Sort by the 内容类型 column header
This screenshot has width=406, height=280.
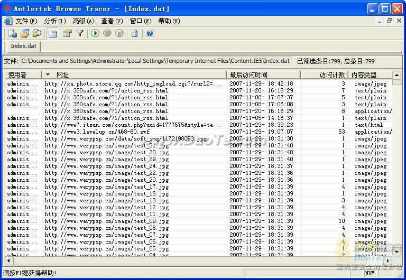[x=370, y=75]
